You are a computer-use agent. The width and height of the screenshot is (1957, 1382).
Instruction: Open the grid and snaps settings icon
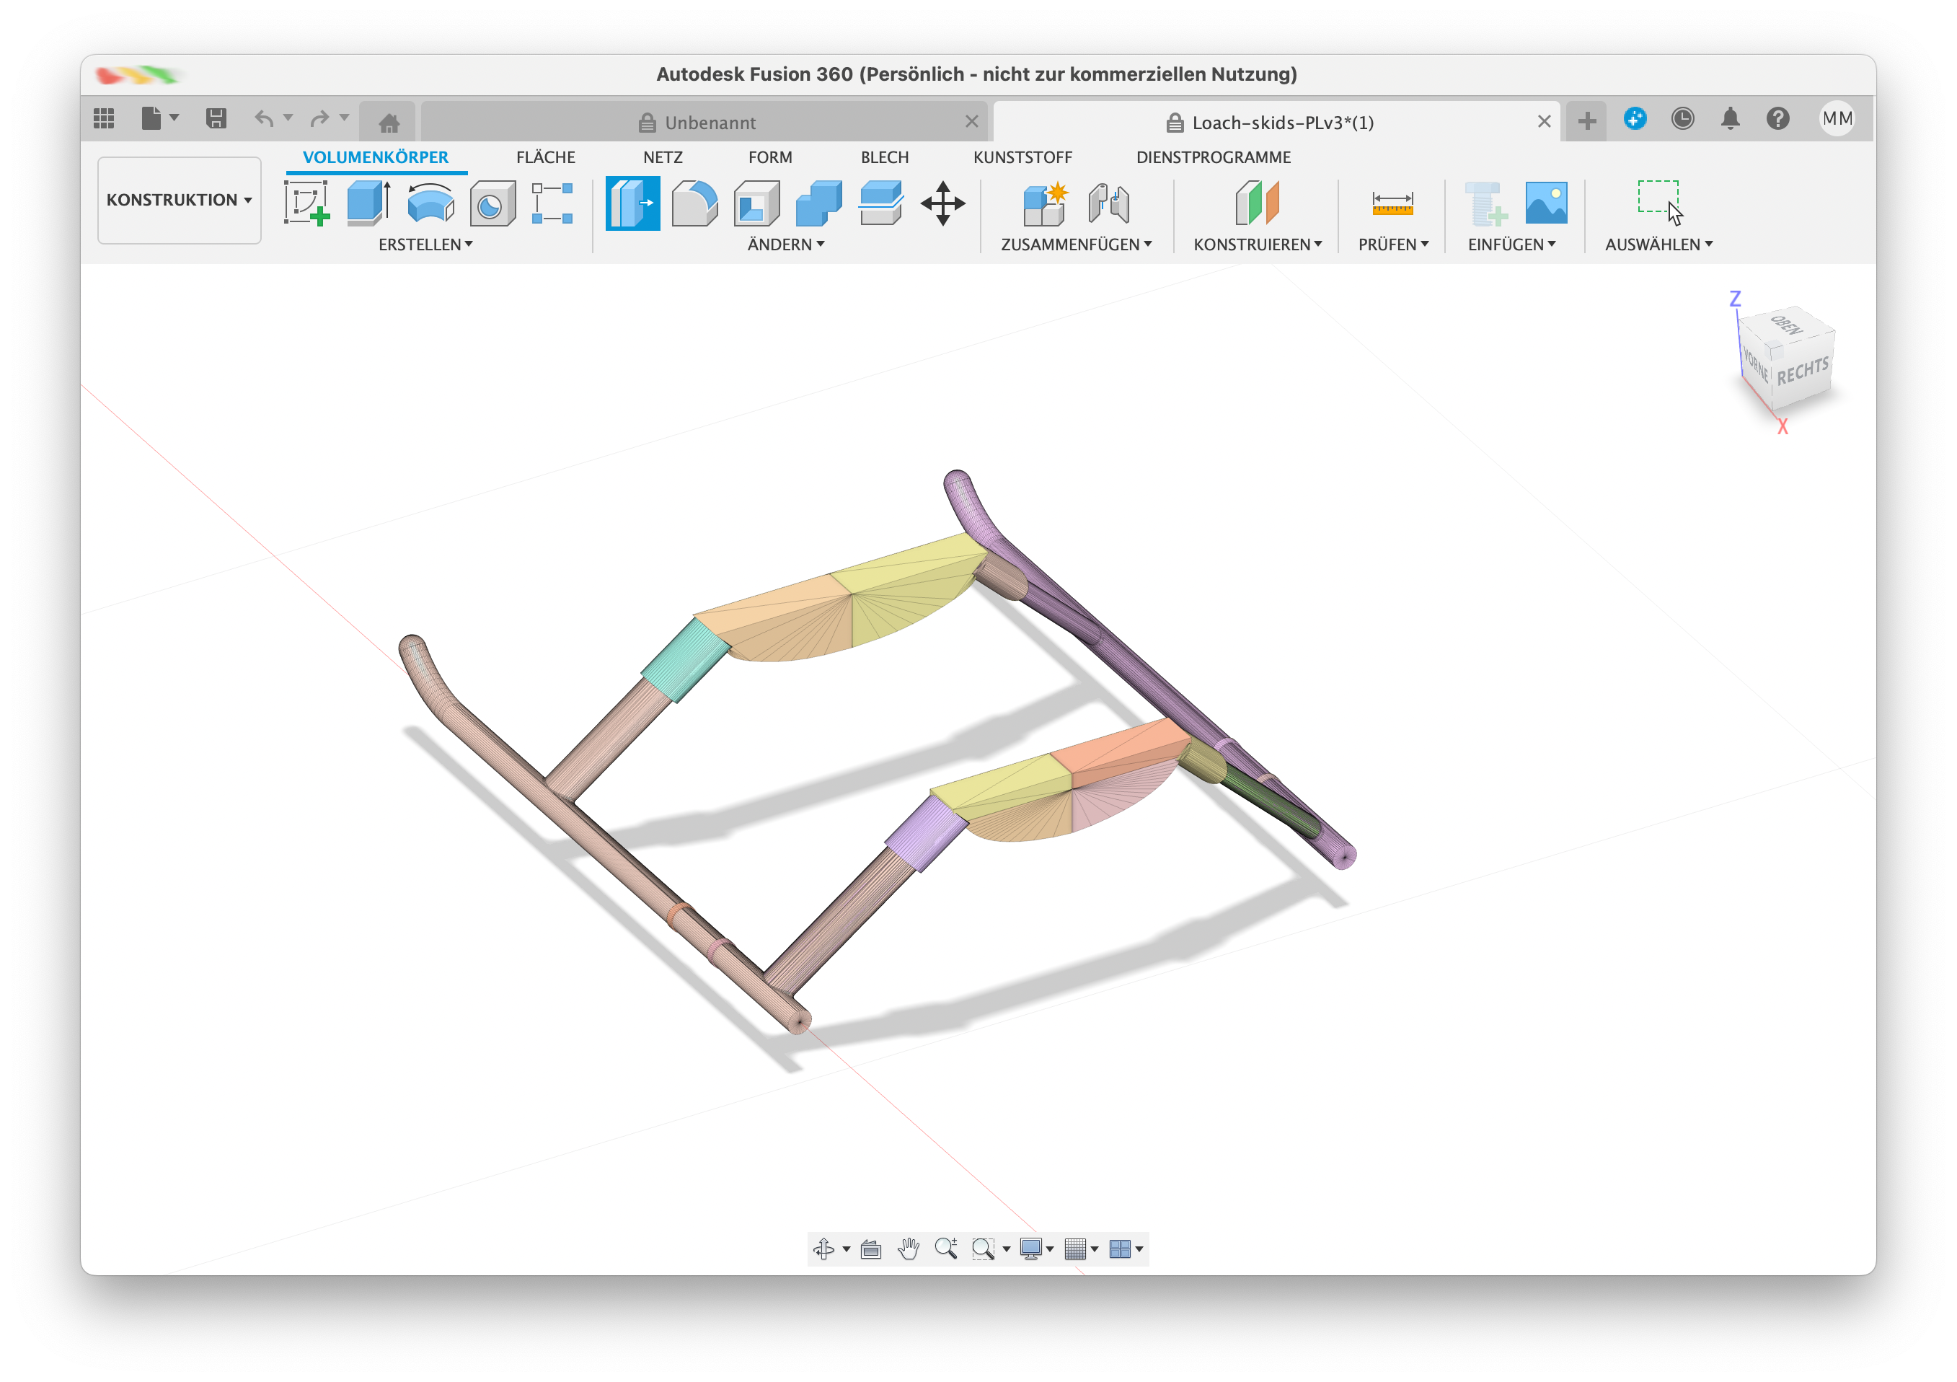[x=1076, y=1249]
